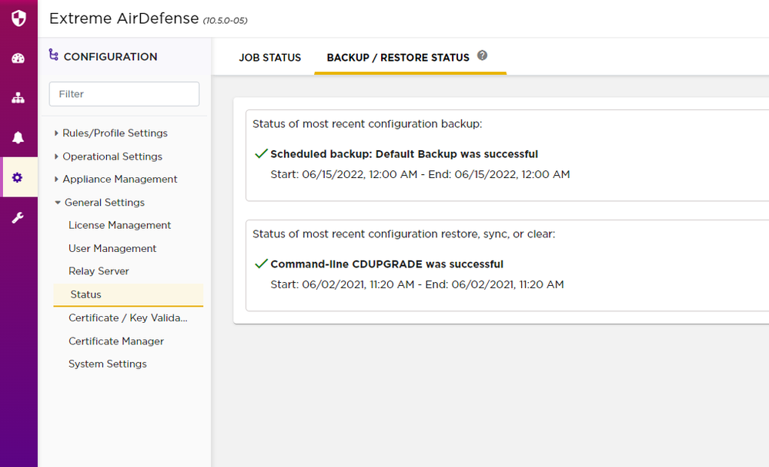
Task: Open the Dashboard gauge icon
Action: click(x=18, y=59)
